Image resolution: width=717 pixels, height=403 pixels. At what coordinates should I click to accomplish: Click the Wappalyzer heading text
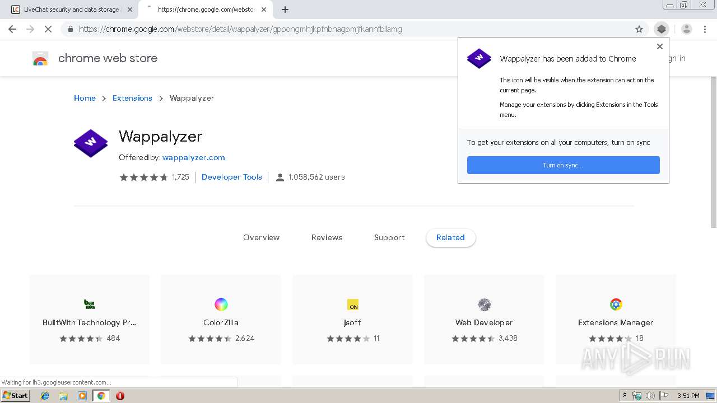tap(161, 137)
